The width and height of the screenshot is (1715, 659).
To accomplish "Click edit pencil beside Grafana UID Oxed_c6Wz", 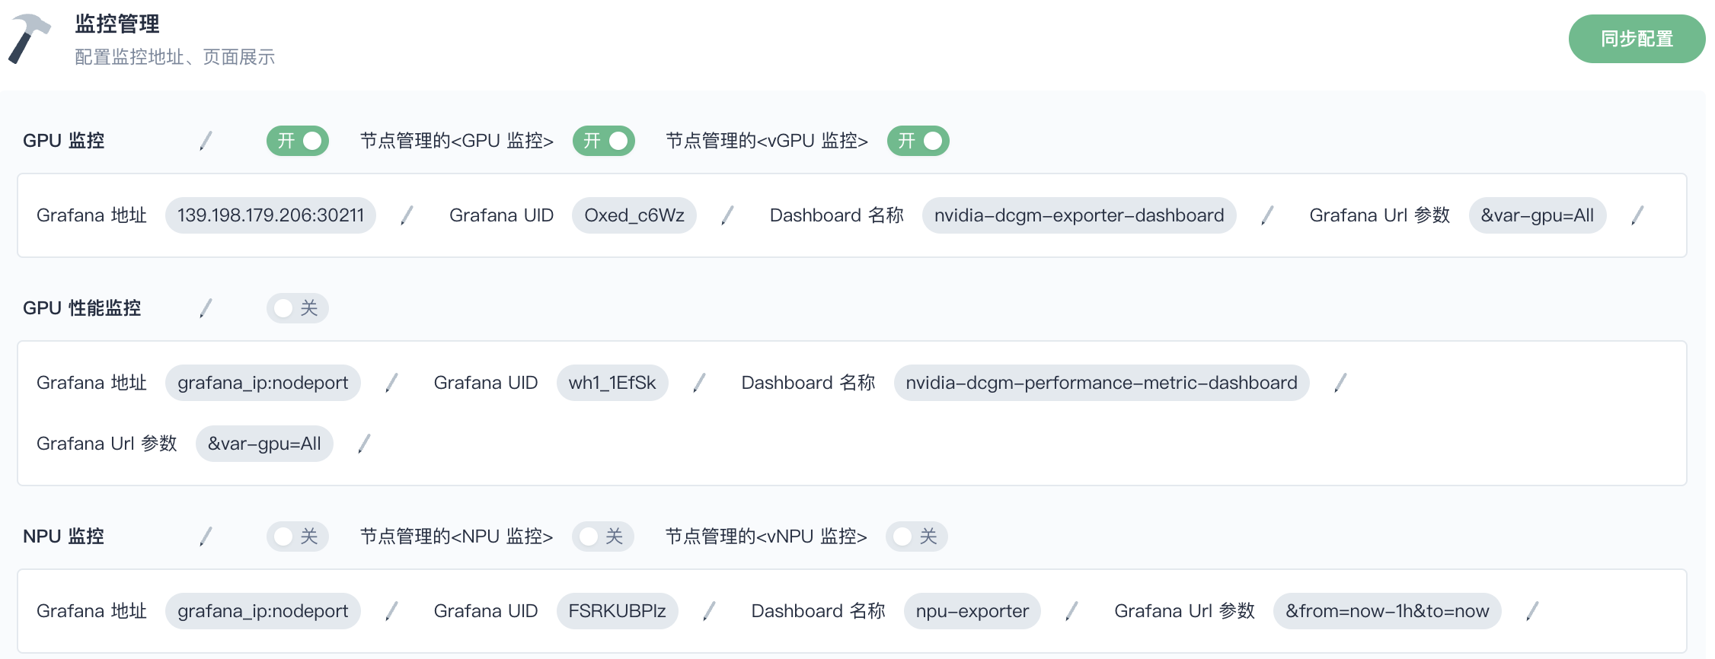I will [x=727, y=215].
